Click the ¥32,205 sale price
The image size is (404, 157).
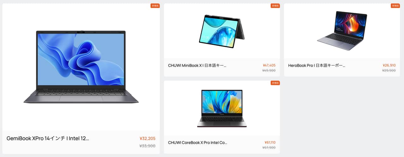147,138
